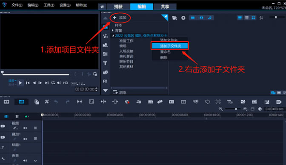Click the 浏览 browse button

click(x=120, y=92)
